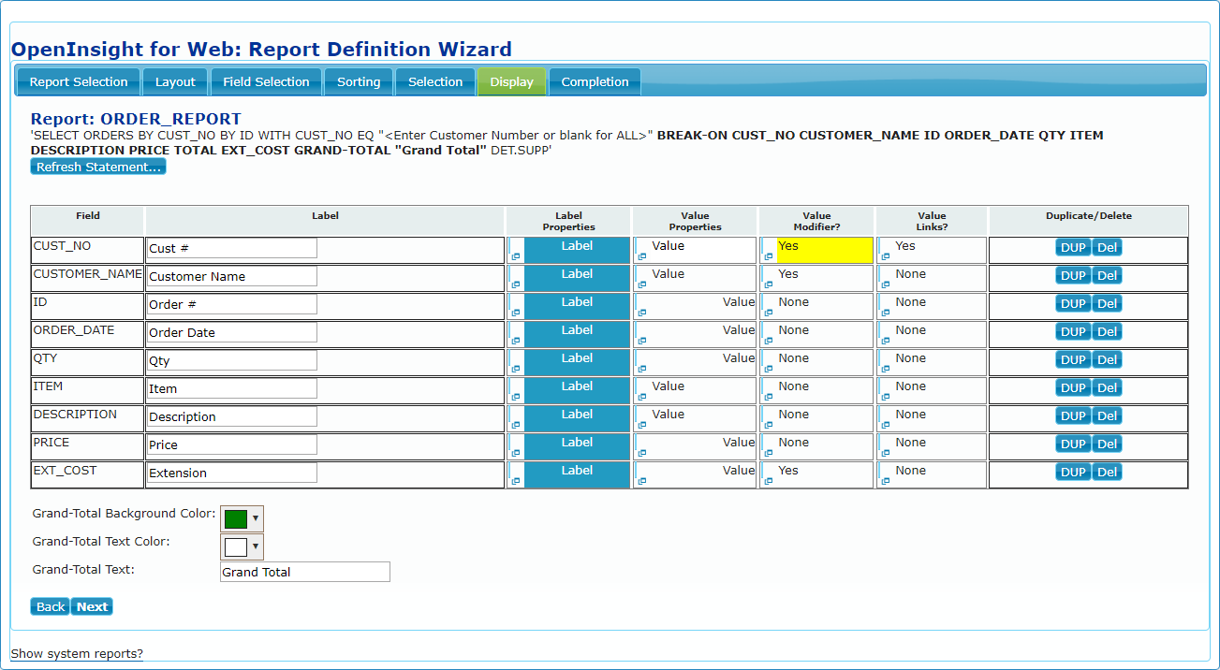Open label properties popup icon for CUST_NO
This screenshot has height=670, width=1220.
[x=515, y=256]
